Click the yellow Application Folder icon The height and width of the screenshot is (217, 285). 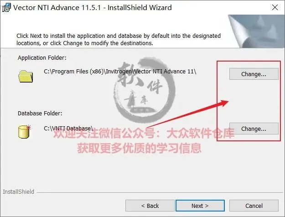click(x=26, y=76)
